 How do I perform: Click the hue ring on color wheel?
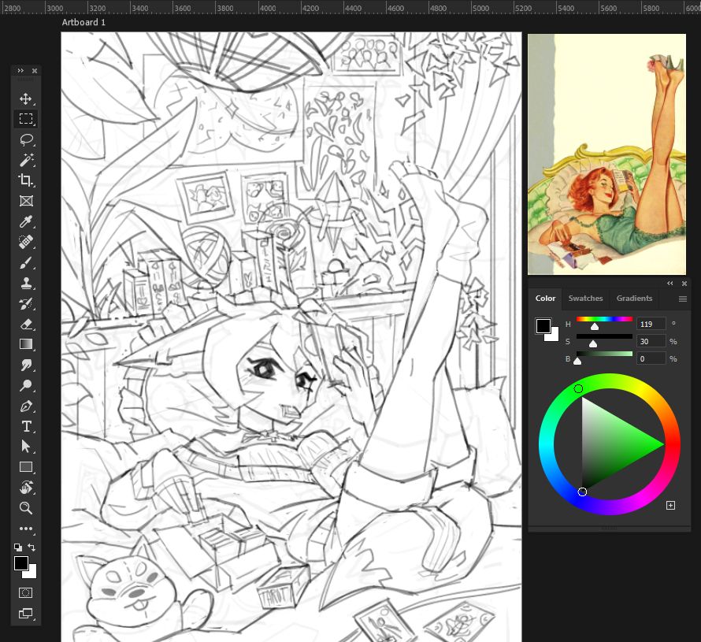click(610, 381)
